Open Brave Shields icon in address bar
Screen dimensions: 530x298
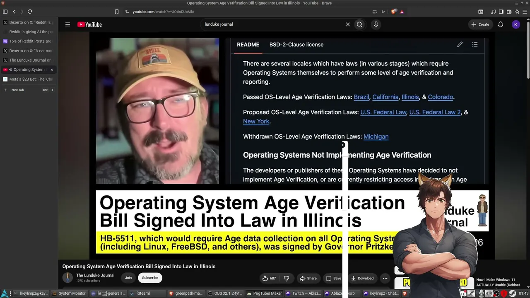pos(393,12)
